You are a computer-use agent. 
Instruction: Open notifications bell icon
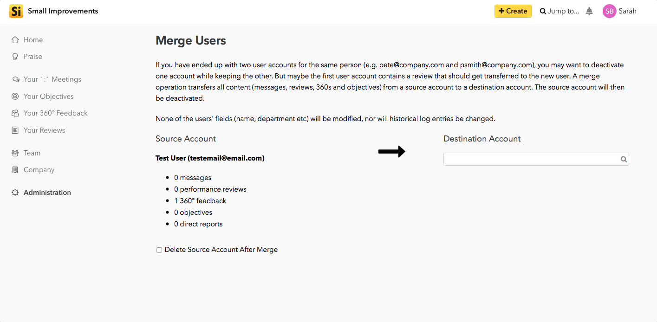pyautogui.click(x=589, y=11)
